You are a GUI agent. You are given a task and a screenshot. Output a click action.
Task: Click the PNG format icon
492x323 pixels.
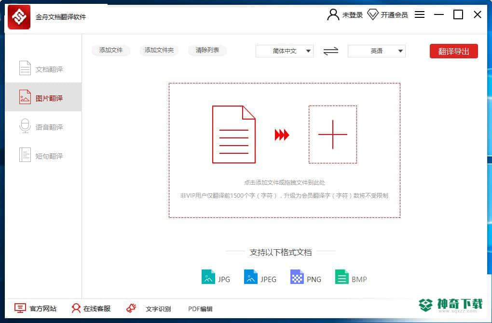[297, 277]
